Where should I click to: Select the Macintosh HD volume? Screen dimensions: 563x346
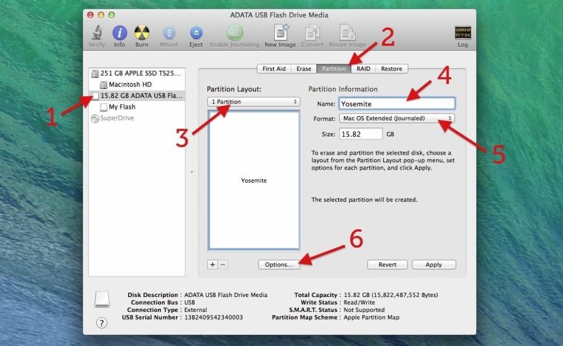pos(131,84)
